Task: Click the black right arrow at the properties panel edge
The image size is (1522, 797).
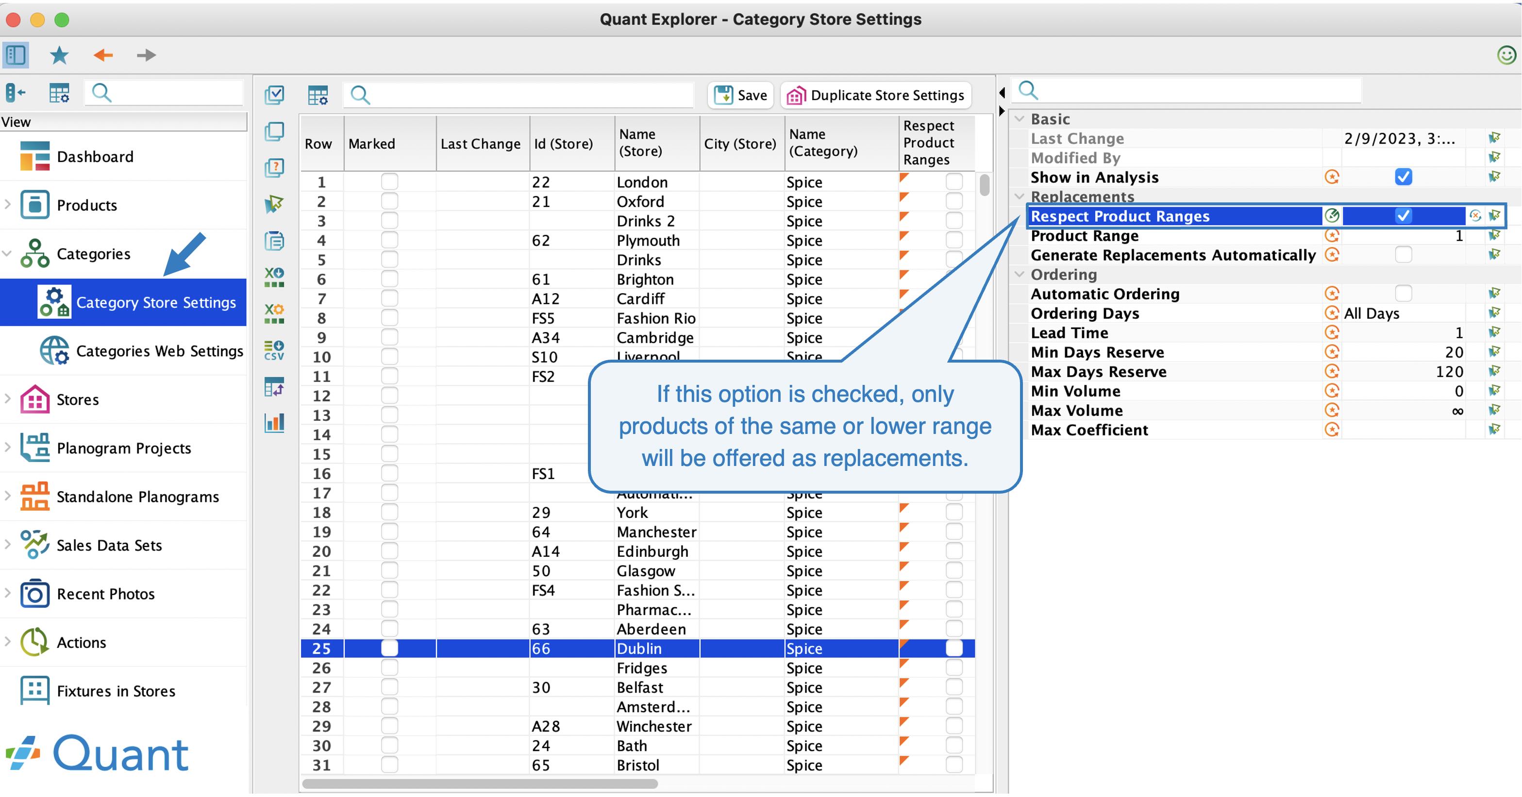Action: point(1002,111)
